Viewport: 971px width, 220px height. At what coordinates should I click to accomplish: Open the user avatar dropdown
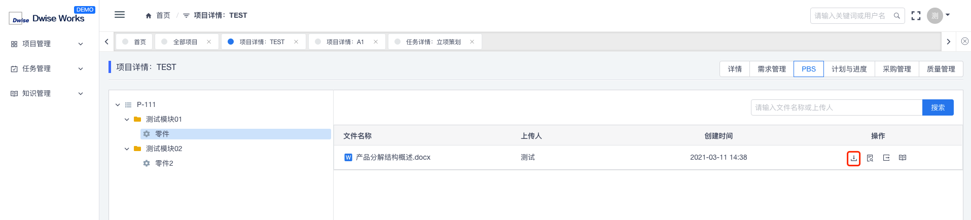pyautogui.click(x=939, y=16)
